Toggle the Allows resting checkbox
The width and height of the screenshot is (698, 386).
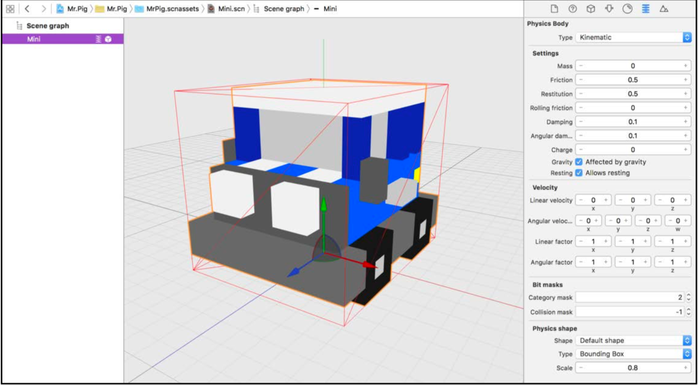coord(579,173)
